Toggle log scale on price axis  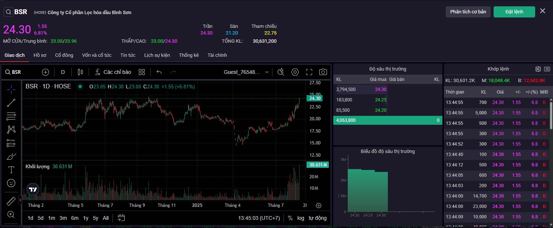click(301, 218)
